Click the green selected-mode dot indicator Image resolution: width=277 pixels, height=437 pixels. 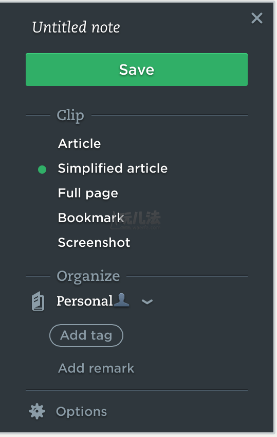point(42,170)
